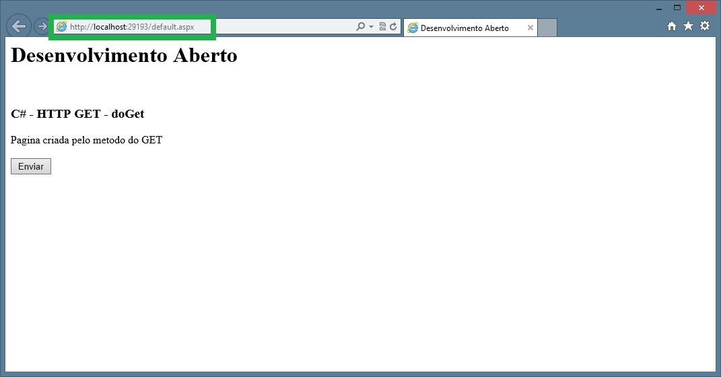Click the Forward navigation arrow
721x377 pixels.
42,26
